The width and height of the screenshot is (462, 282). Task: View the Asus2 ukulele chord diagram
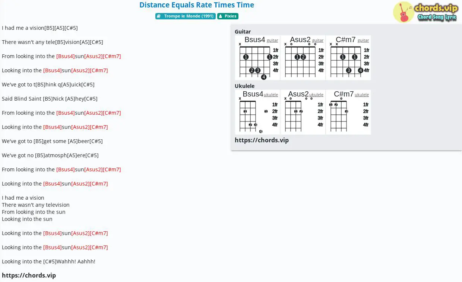tap(303, 112)
